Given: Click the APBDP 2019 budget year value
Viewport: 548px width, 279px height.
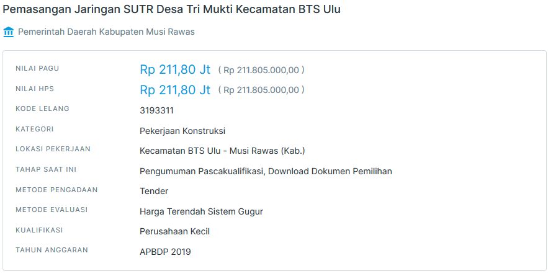Looking at the screenshot, I should tap(165, 252).
